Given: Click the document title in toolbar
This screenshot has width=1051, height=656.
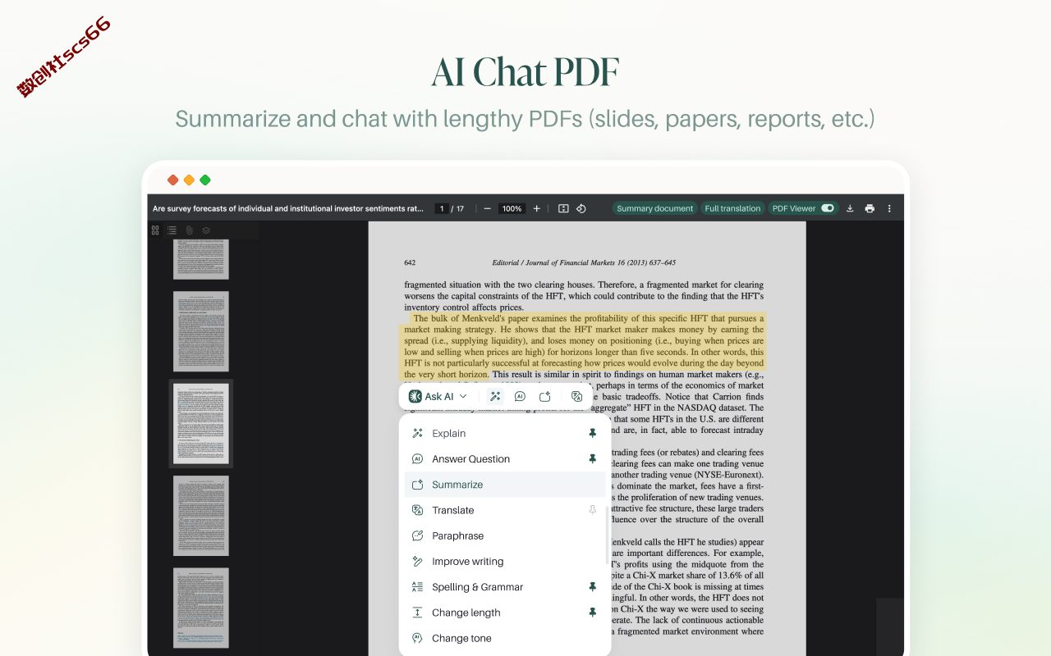Looking at the screenshot, I should (288, 208).
